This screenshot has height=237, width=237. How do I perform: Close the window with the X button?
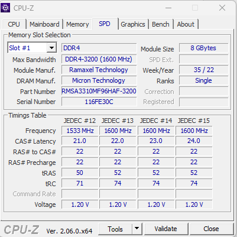pyautogui.click(x=222, y=8)
